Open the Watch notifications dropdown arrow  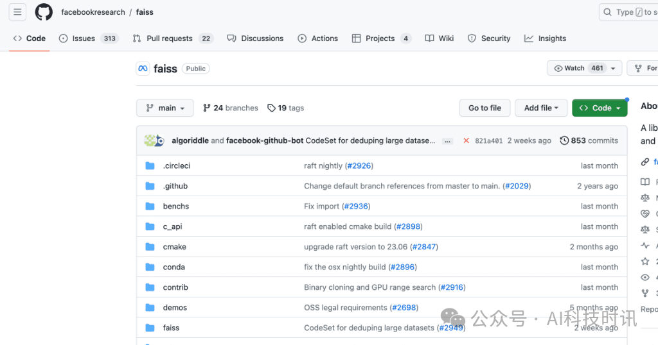pyautogui.click(x=613, y=68)
